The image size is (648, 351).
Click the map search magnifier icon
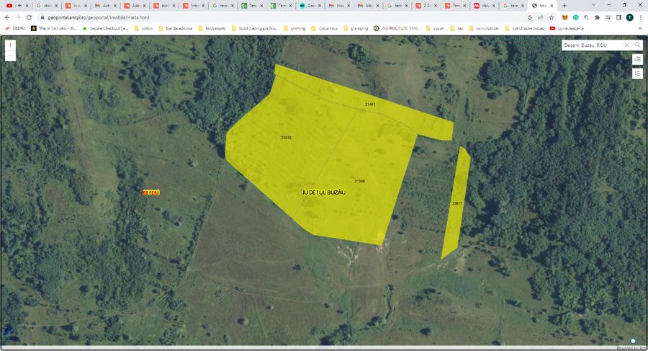(637, 45)
